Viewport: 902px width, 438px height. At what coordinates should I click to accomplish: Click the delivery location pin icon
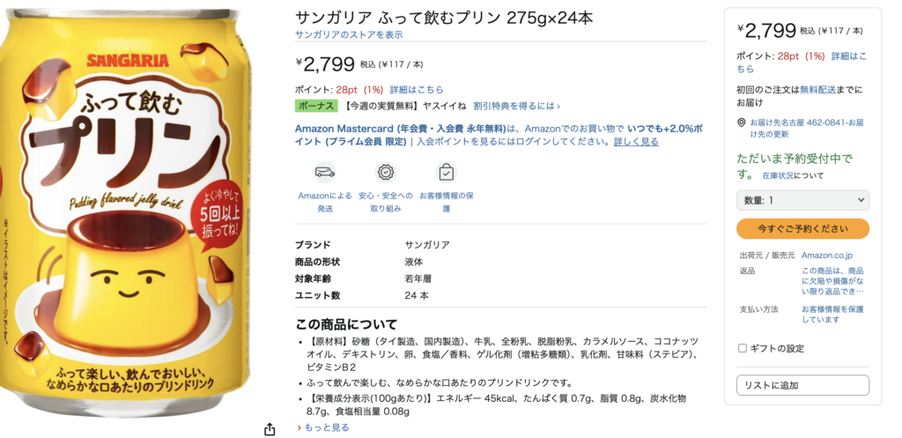coord(742,123)
